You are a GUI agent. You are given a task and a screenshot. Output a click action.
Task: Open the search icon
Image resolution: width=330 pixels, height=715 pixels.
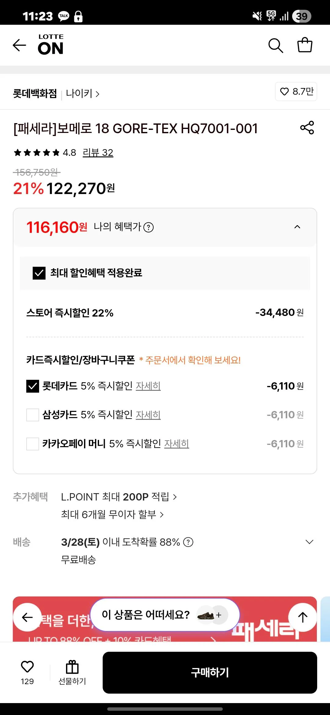pos(276,46)
